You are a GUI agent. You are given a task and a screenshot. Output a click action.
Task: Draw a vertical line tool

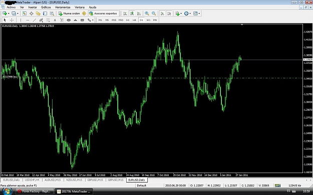[x=21, y=20]
